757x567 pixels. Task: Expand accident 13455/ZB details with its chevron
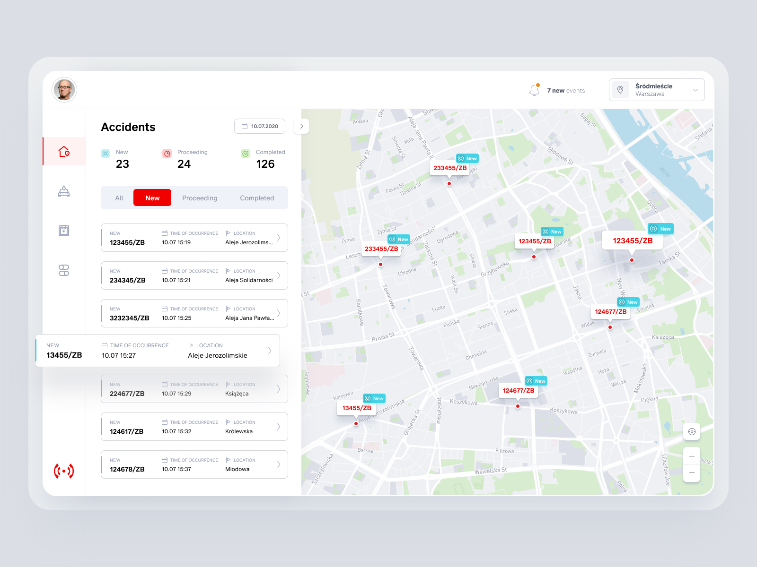tap(270, 350)
